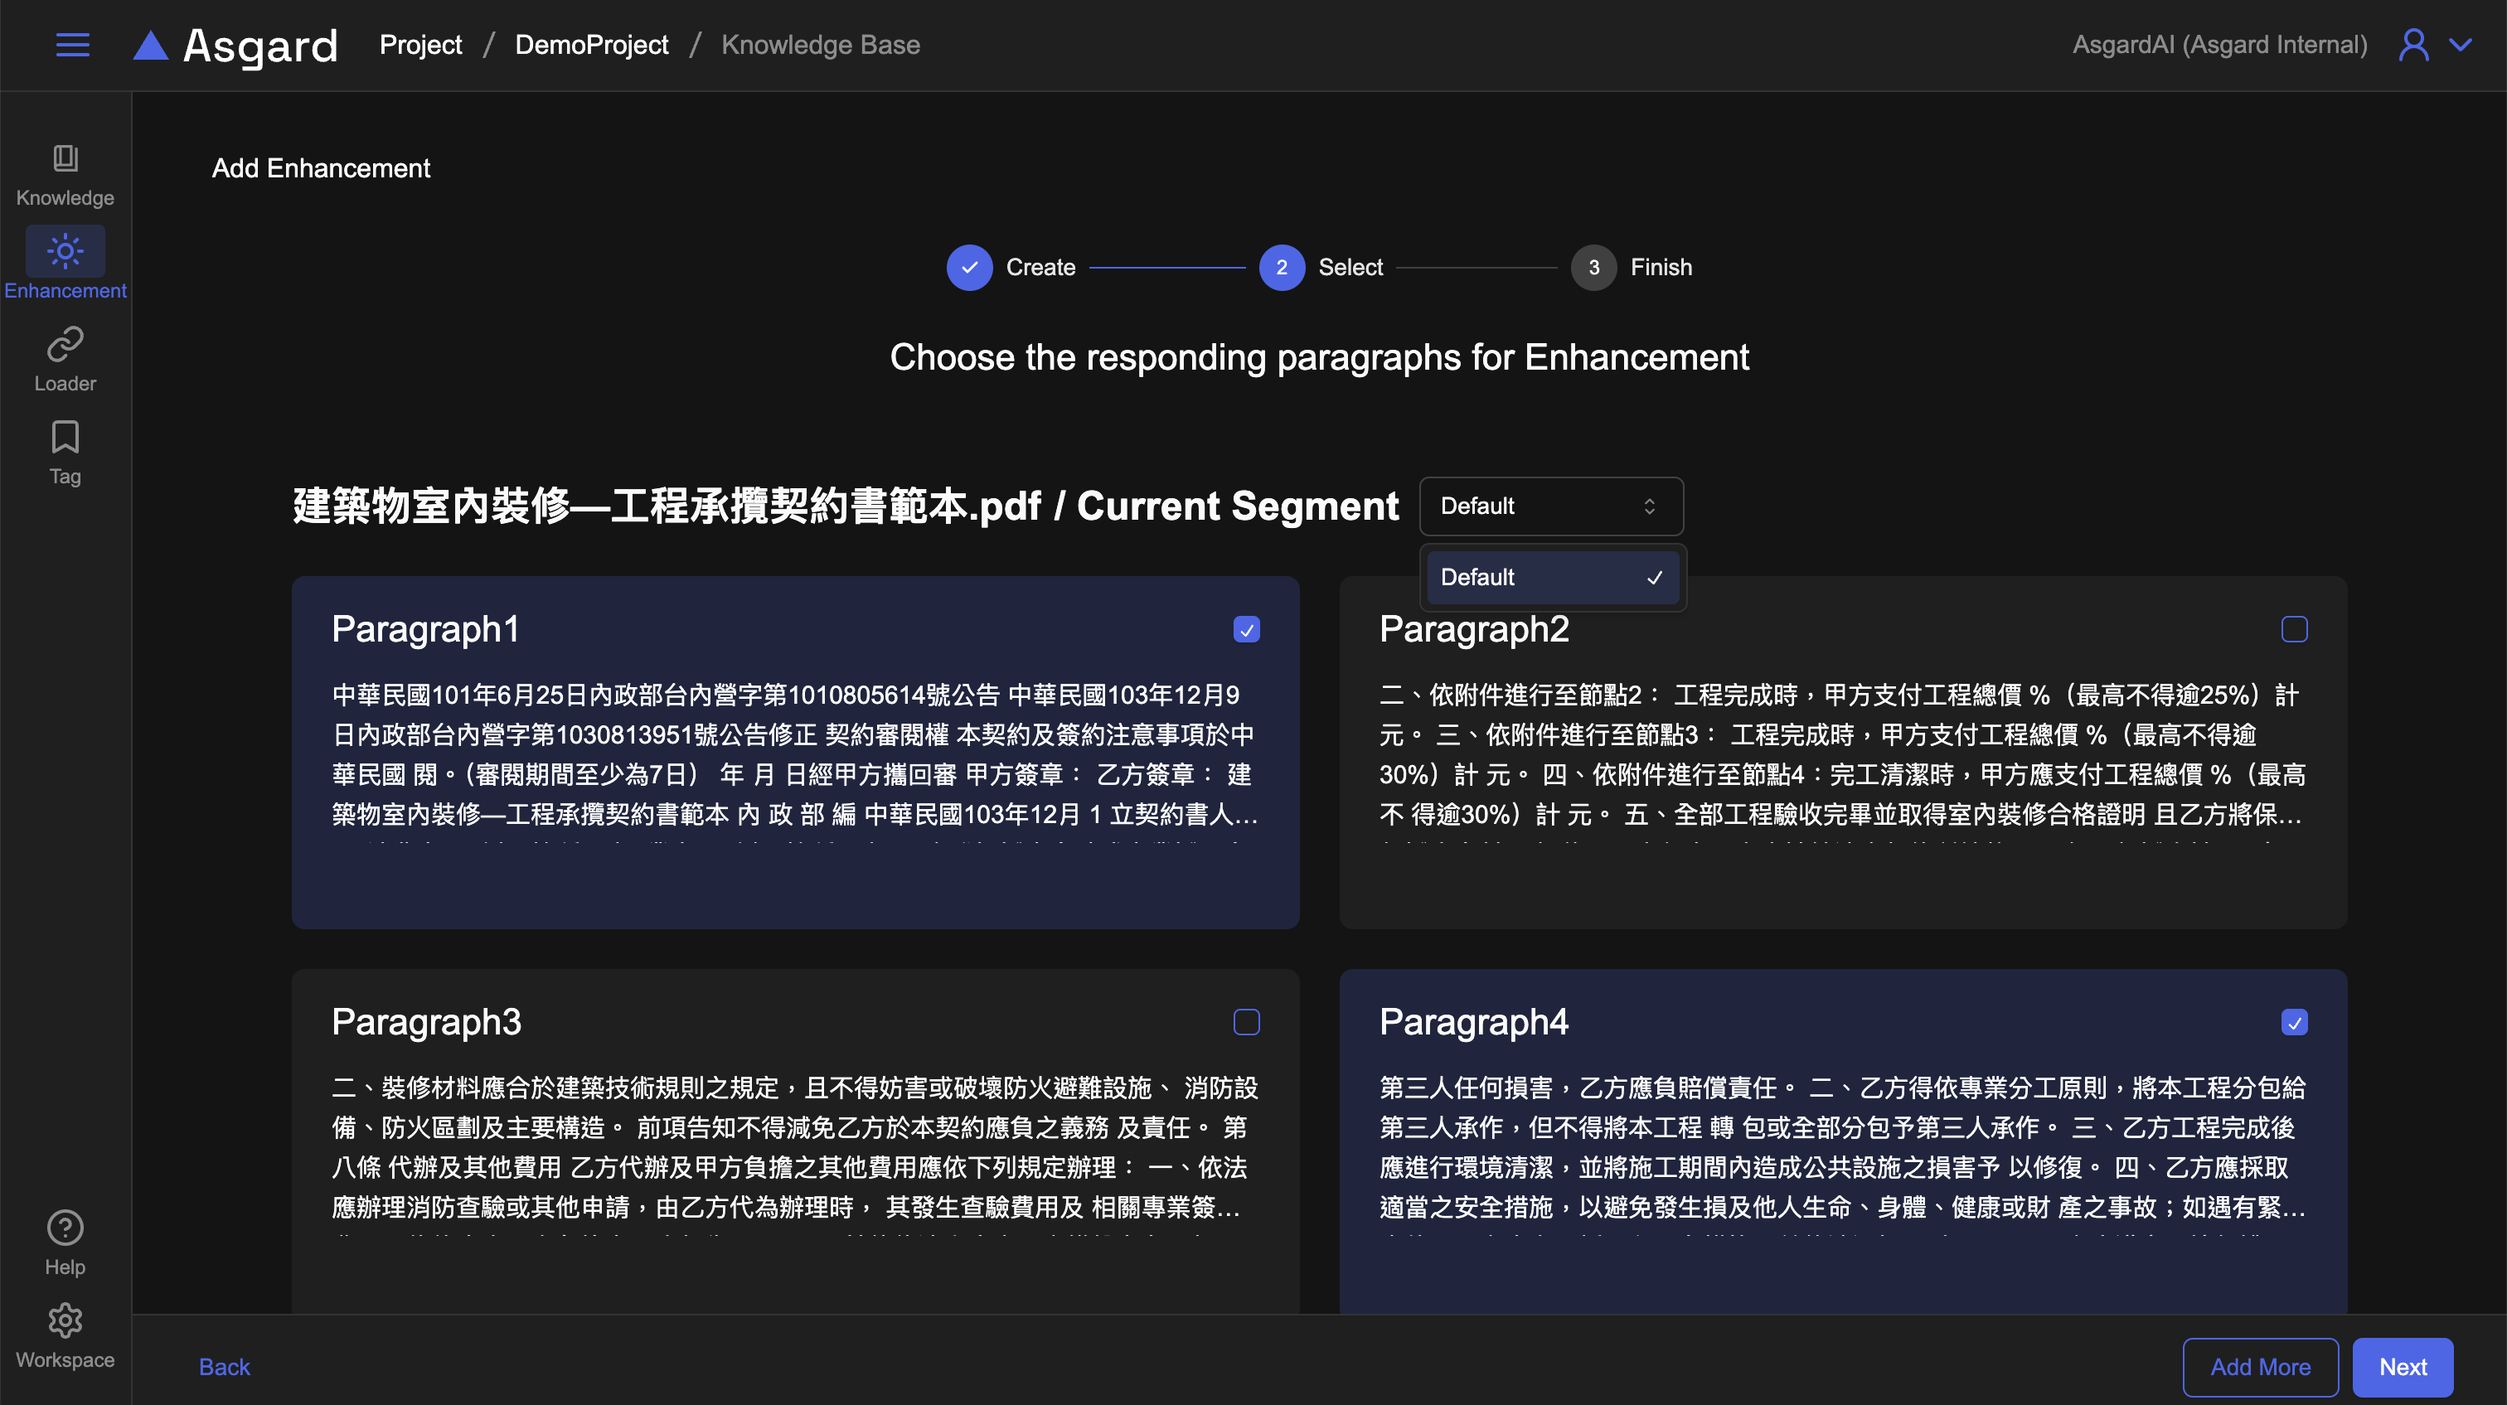
Task: Select the Default option in list
Action: [x=1550, y=577]
